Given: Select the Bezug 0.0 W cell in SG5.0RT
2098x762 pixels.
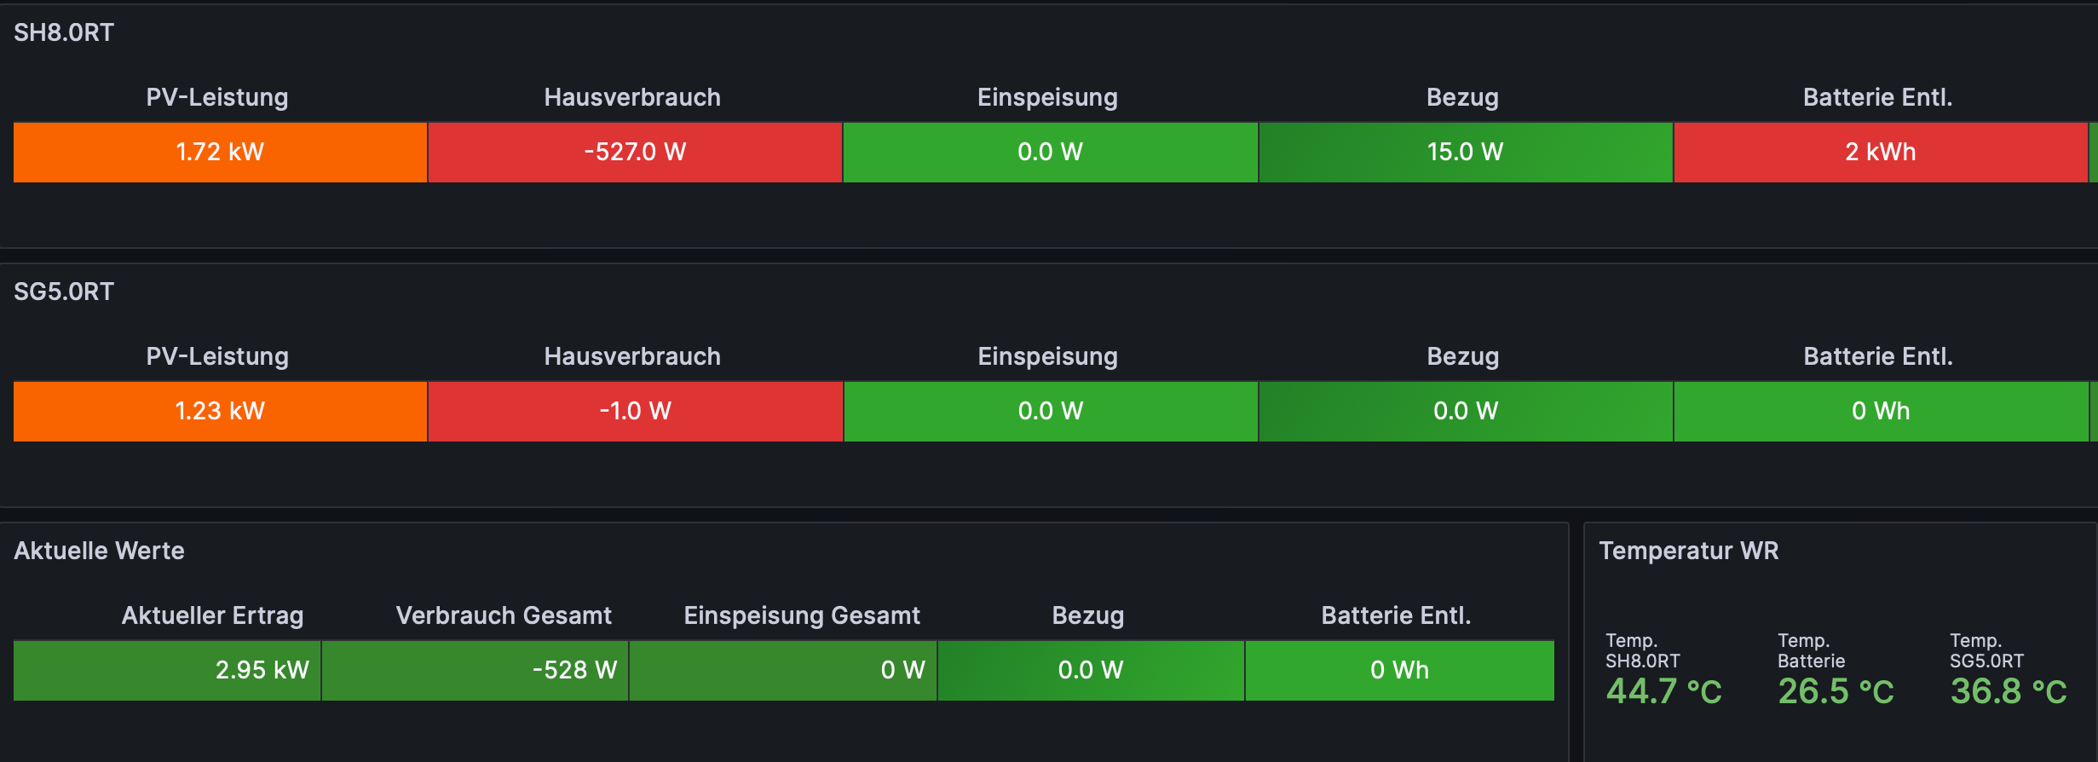Looking at the screenshot, I should click(x=1465, y=411).
